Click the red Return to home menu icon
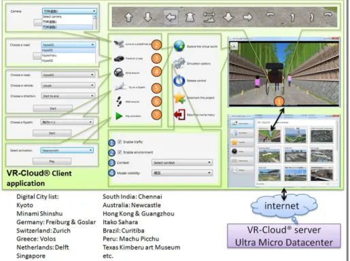Image resolution: width=350 pixels, height=261 pixels. (179, 114)
